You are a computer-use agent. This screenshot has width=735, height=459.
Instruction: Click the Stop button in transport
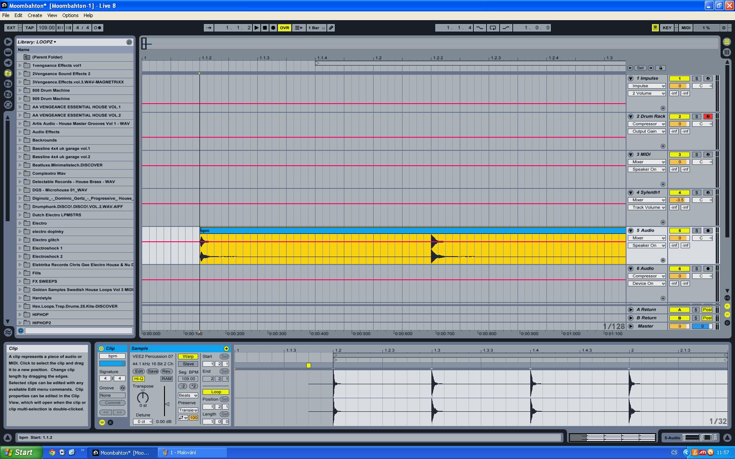(x=265, y=28)
